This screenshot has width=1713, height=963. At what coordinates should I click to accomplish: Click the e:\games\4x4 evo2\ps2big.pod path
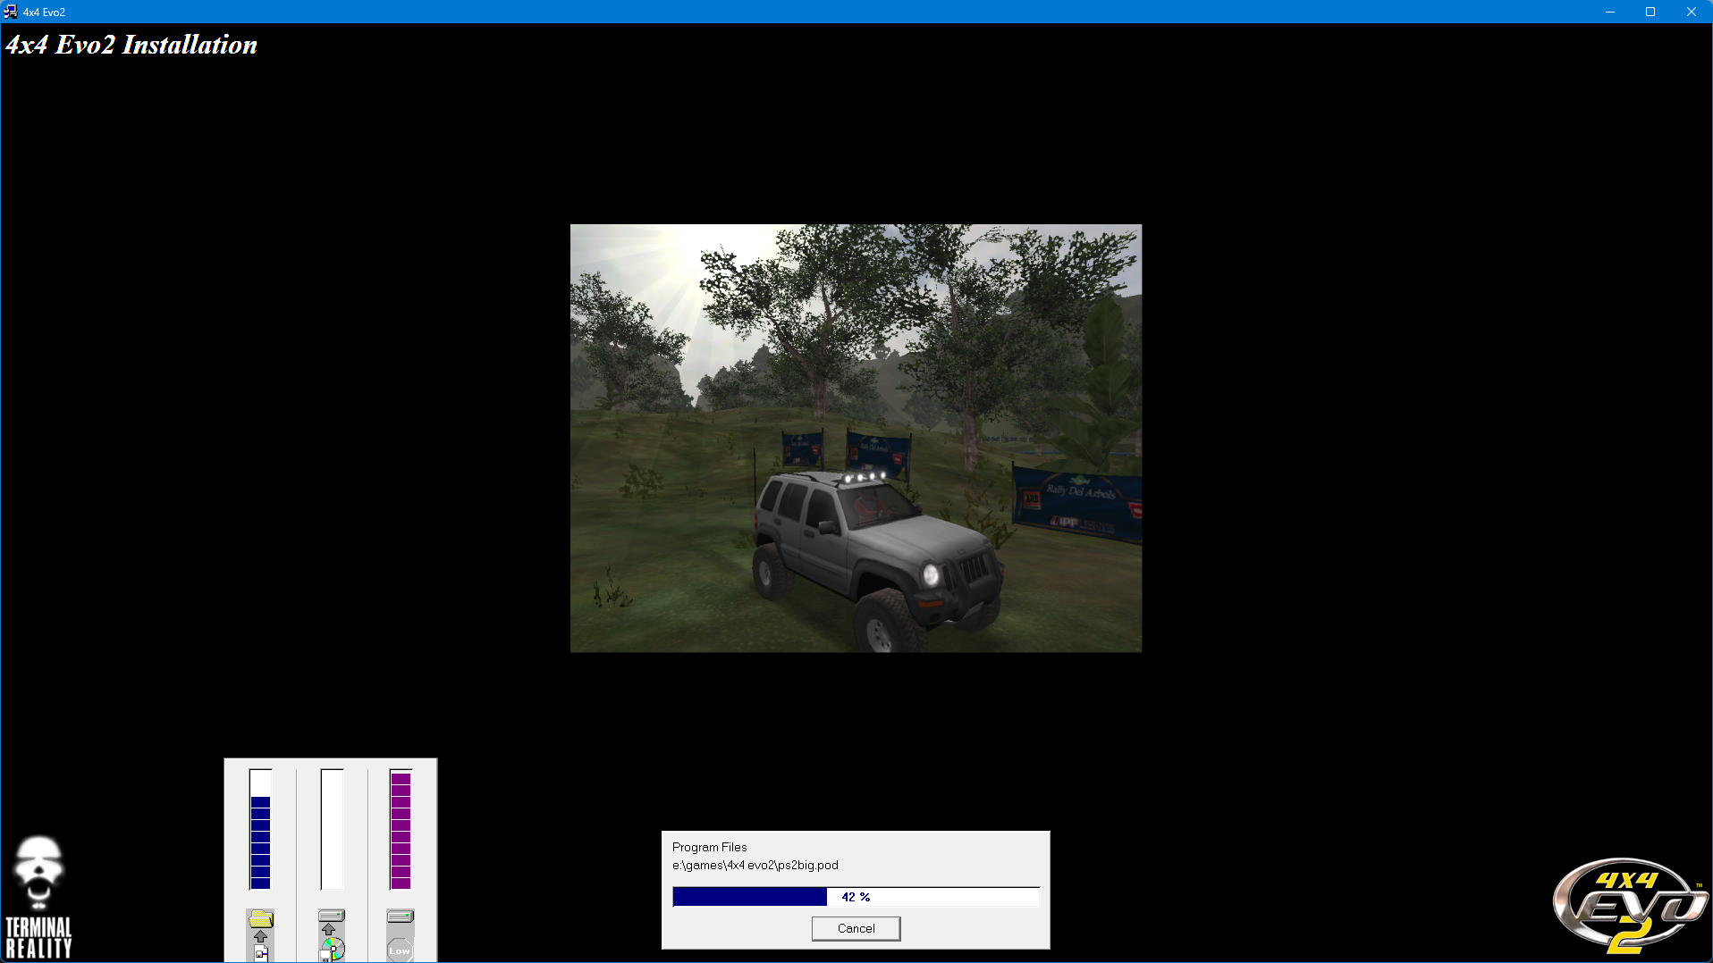coord(755,865)
